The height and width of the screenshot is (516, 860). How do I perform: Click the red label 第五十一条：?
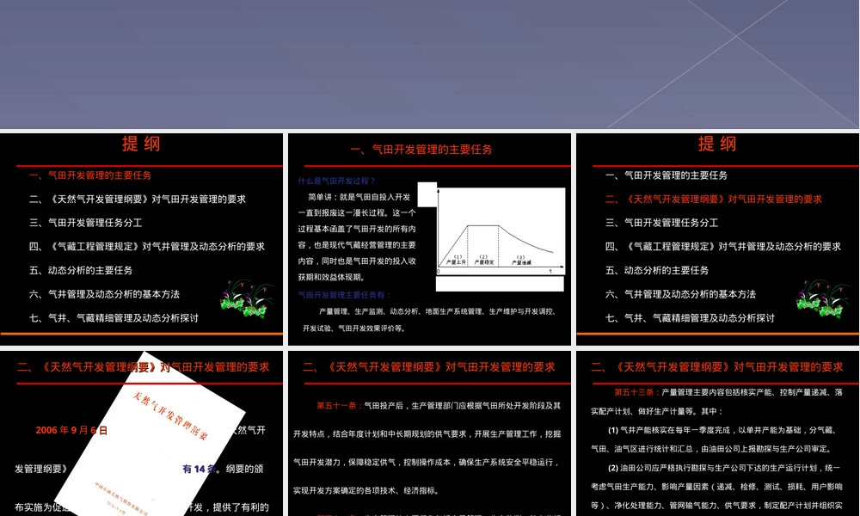pos(340,406)
